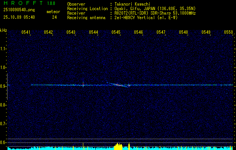The height and width of the screenshot is (150, 236).
Task: Click the kHz axis unit label
Action: click(x=3, y=30)
